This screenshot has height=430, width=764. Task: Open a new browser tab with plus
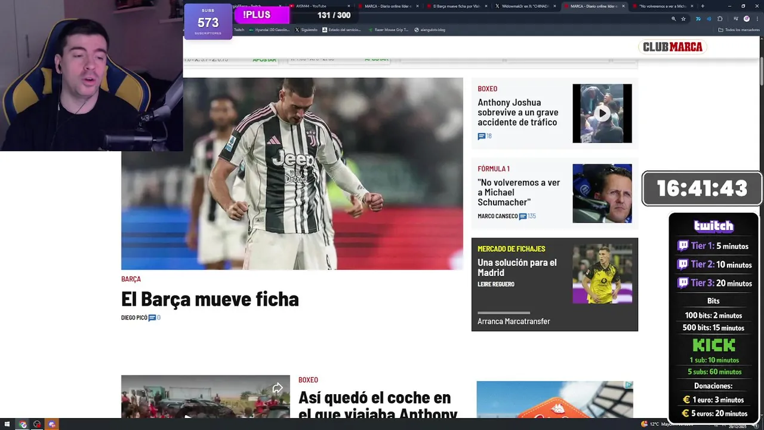703,6
